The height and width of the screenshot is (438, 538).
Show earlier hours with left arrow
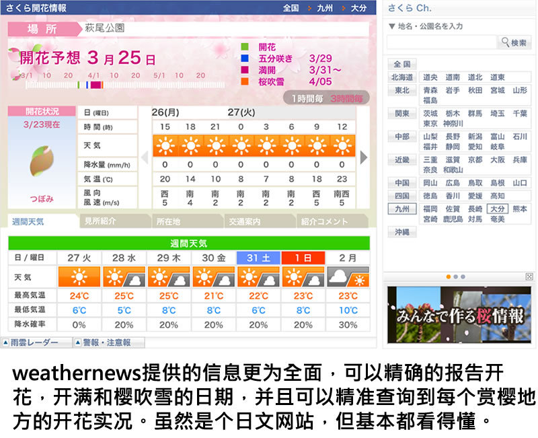point(145,157)
